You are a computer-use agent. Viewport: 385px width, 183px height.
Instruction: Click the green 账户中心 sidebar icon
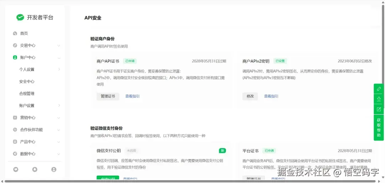tap(15, 57)
